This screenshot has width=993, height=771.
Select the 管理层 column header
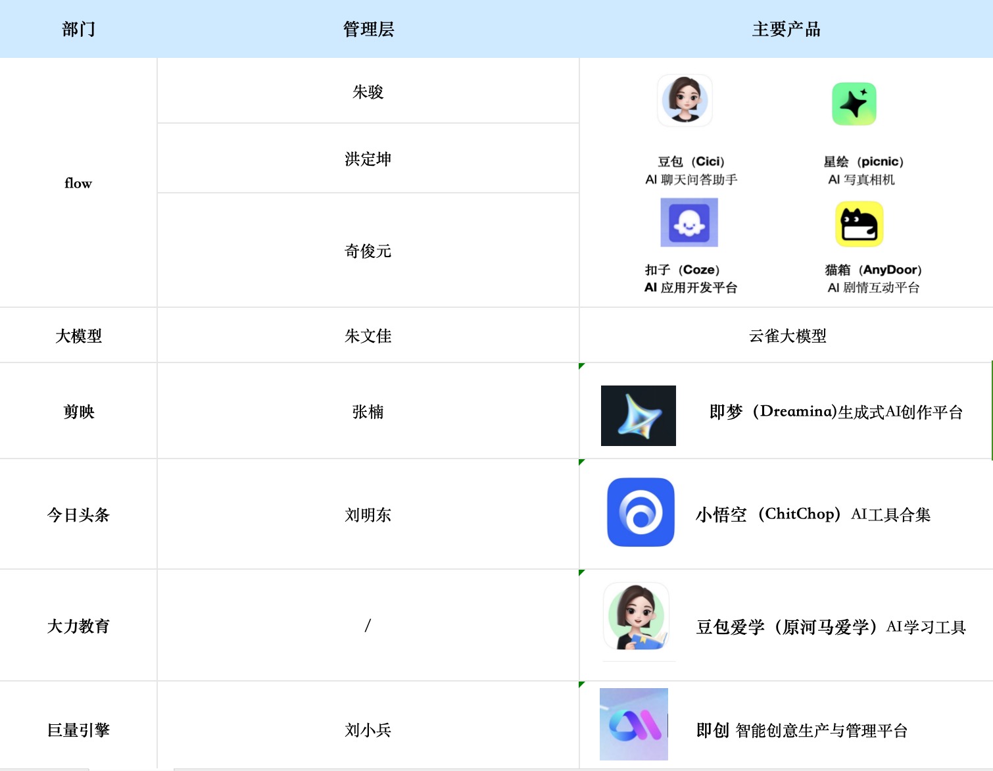(368, 29)
